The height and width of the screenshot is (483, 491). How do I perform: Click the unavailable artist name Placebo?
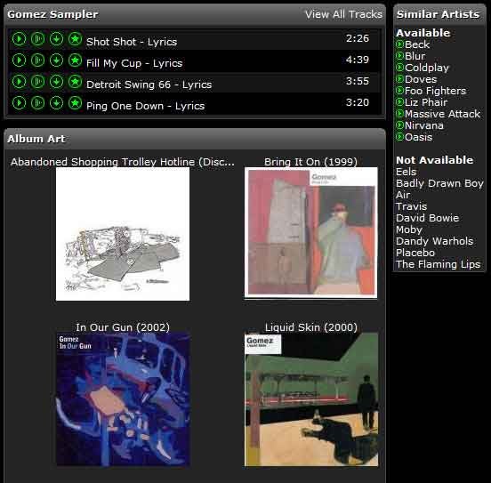(x=415, y=253)
